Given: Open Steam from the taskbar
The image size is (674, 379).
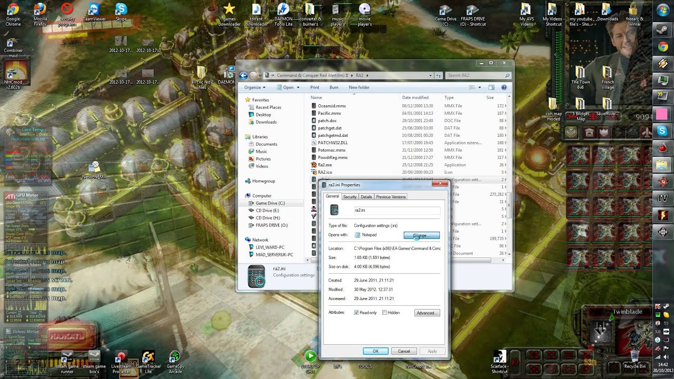Looking at the screenshot, I should 663,29.
